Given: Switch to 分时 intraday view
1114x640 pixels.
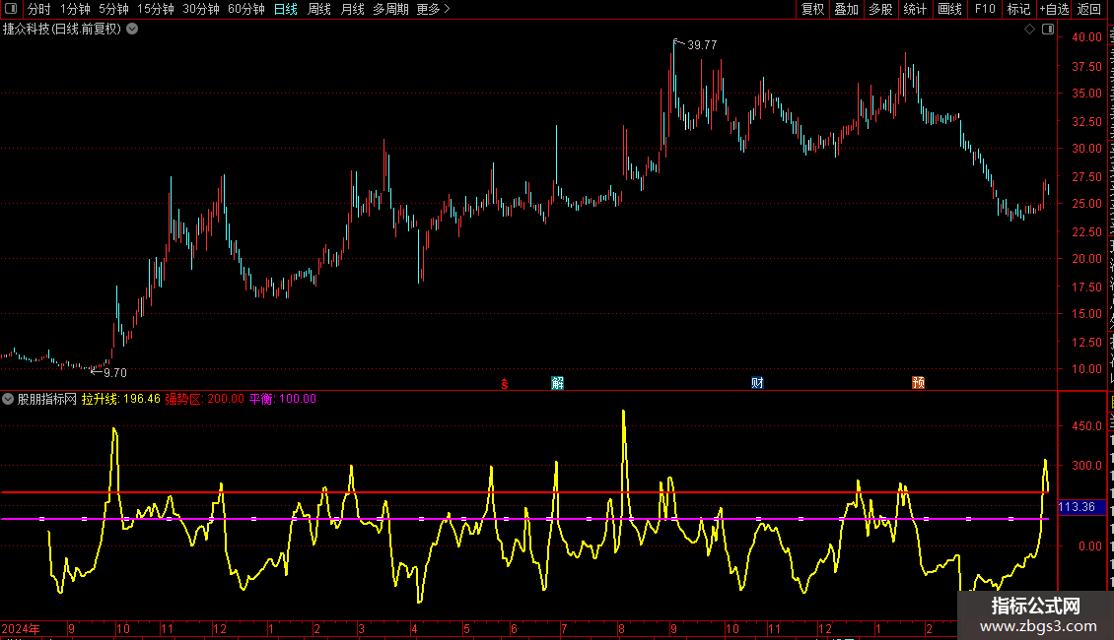Looking at the screenshot, I should 38,9.
